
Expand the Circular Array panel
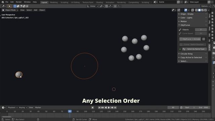pos(192,54)
